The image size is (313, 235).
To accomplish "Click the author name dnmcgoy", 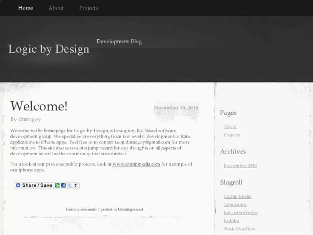I will (x=30, y=119).
